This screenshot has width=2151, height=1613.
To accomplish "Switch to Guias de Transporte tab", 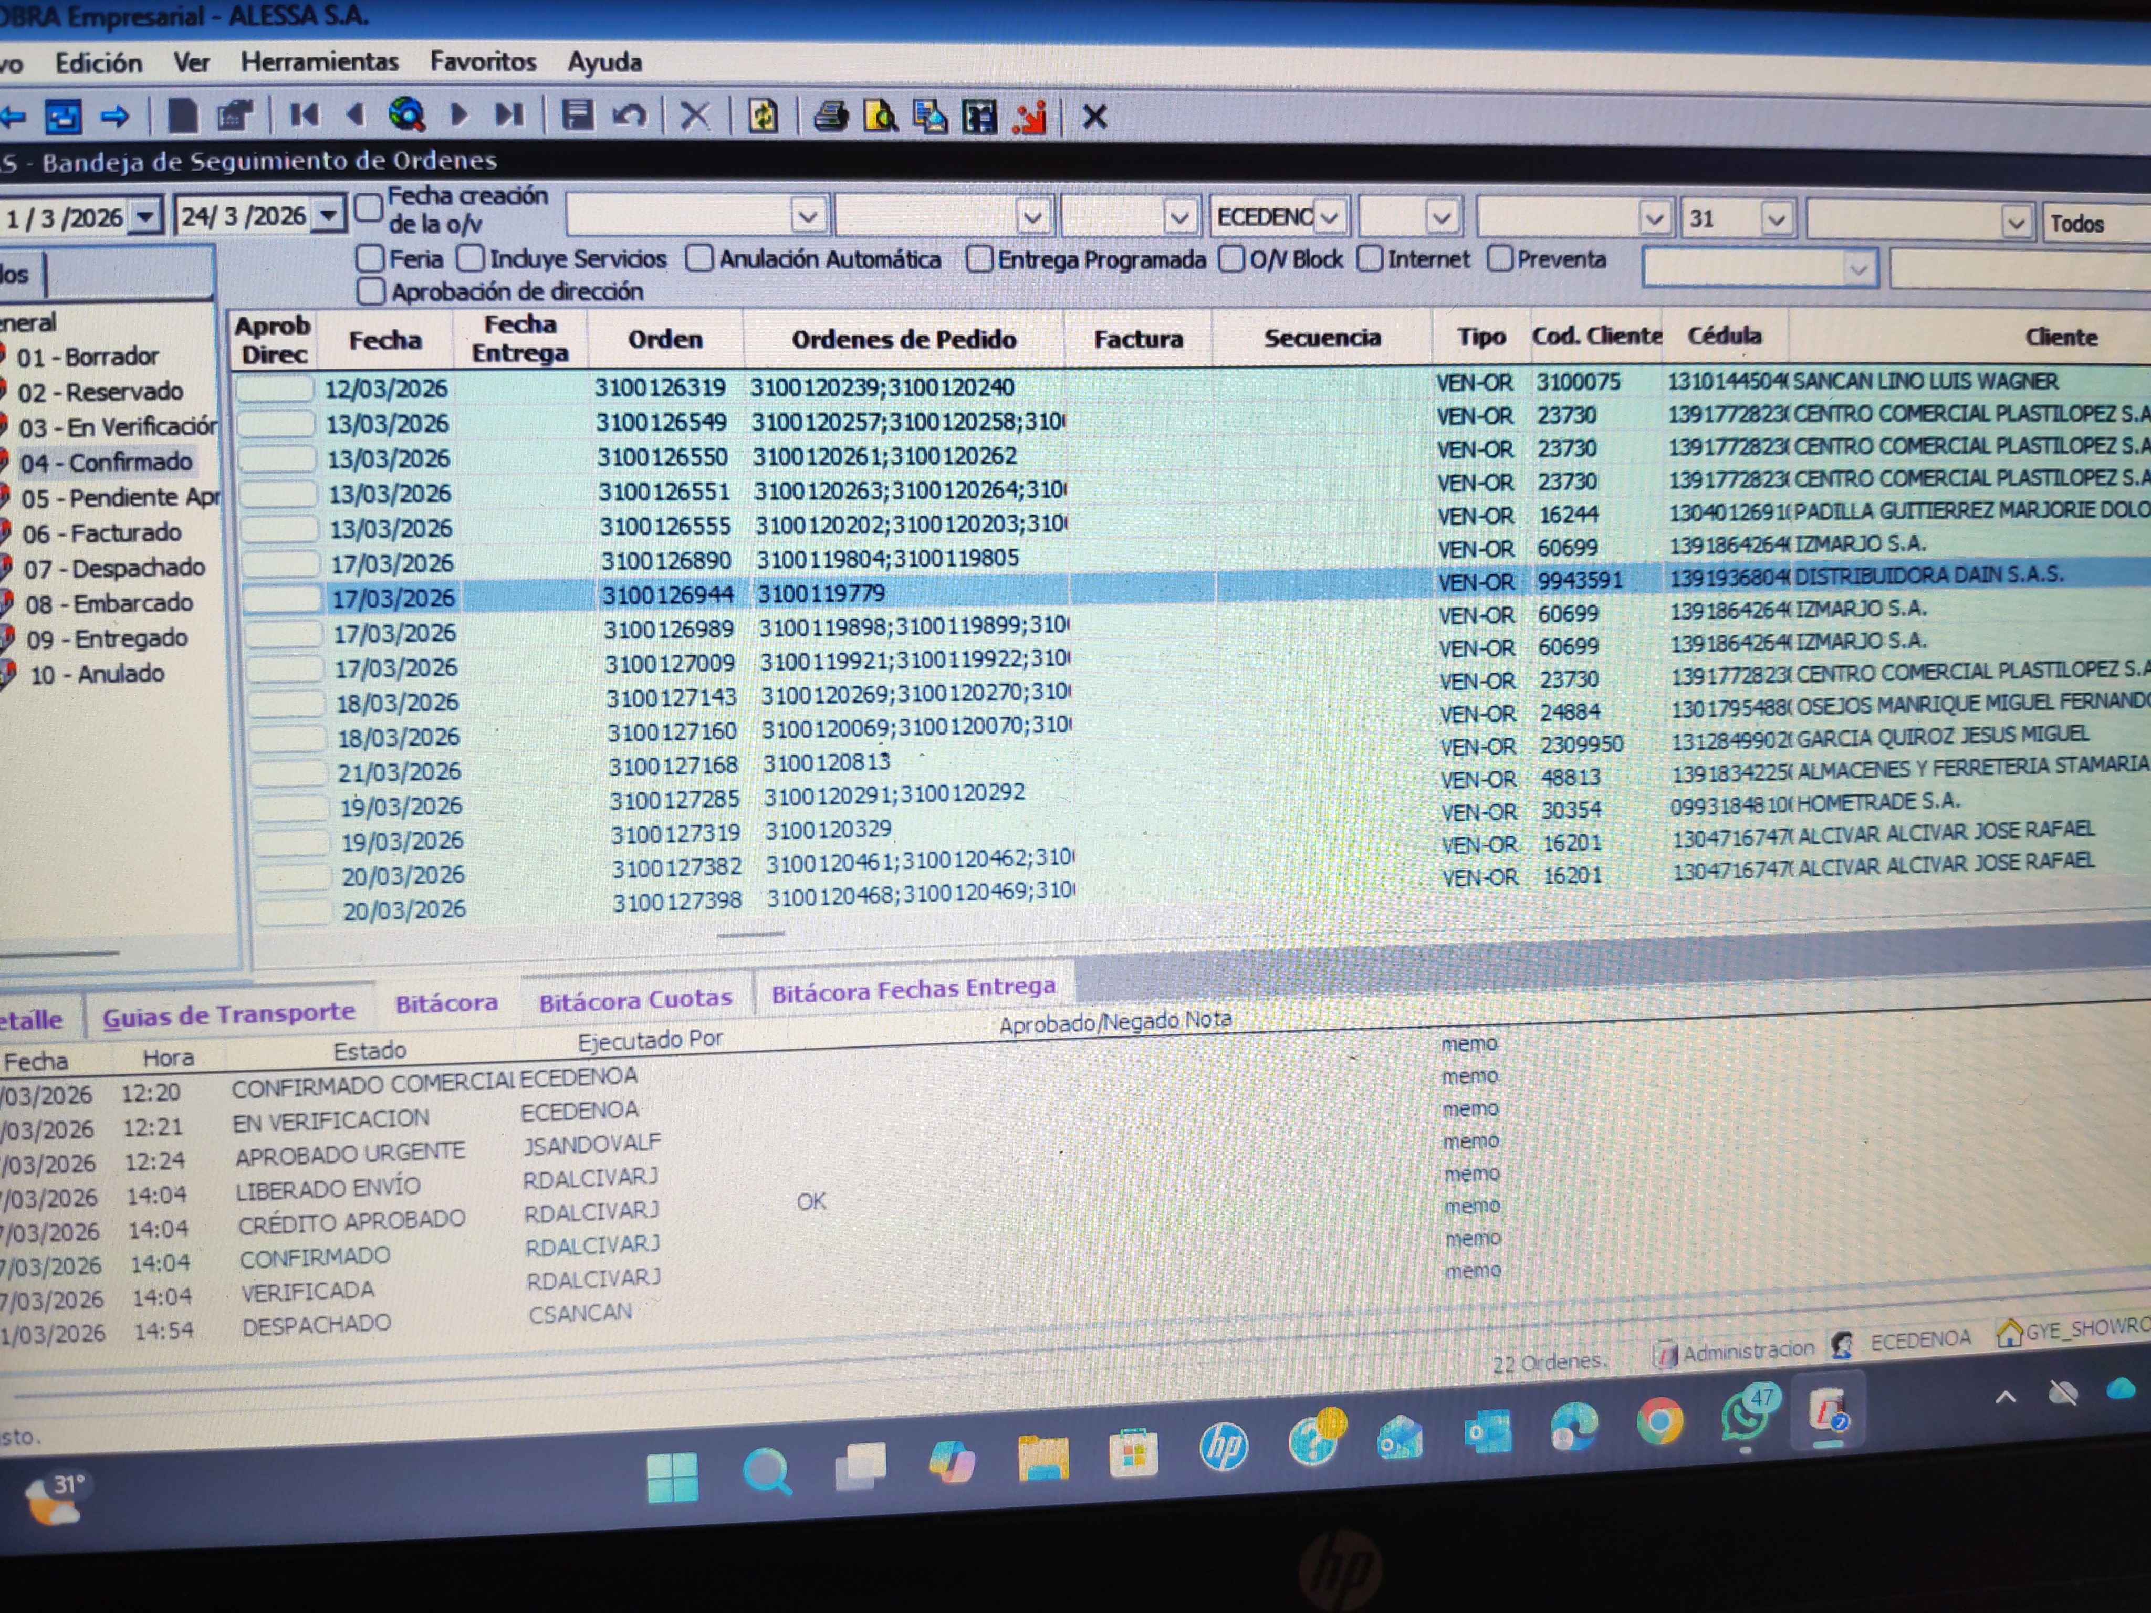I will click(x=229, y=1014).
